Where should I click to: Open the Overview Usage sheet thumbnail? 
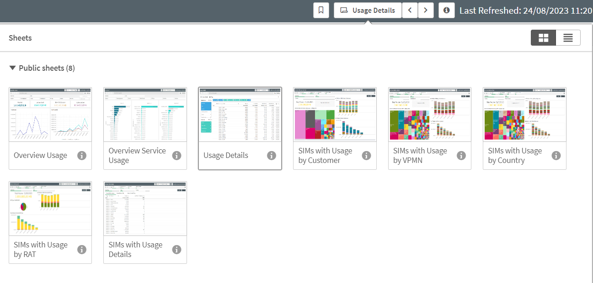click(50, 114)
